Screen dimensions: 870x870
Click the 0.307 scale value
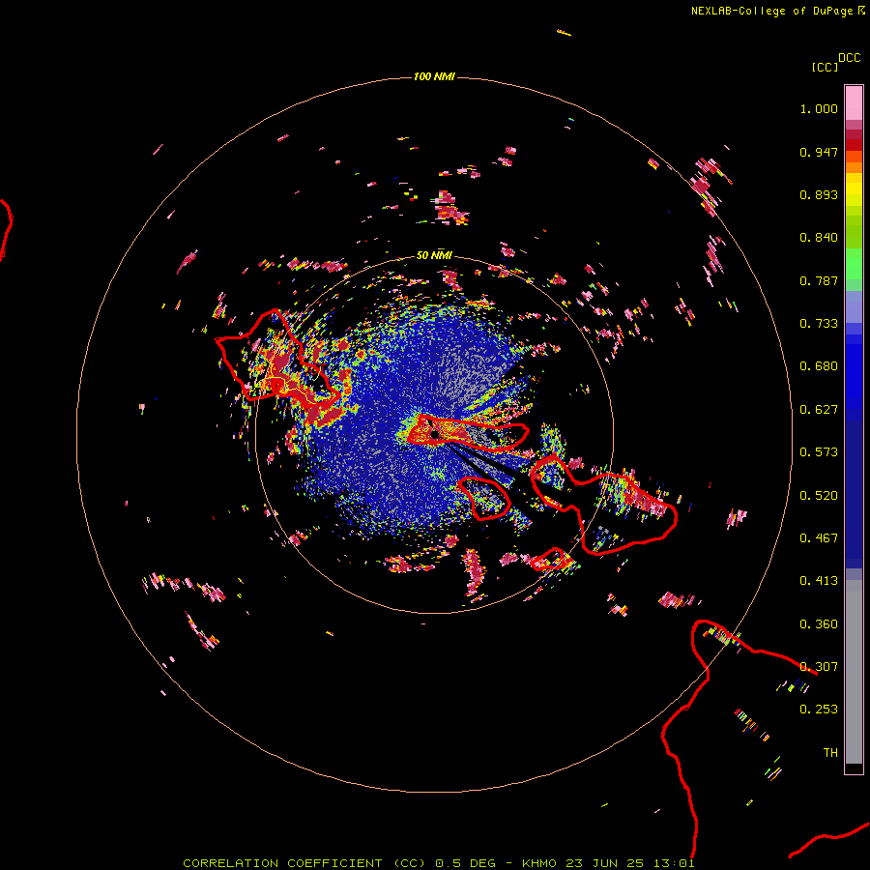[x=819, y=667]
